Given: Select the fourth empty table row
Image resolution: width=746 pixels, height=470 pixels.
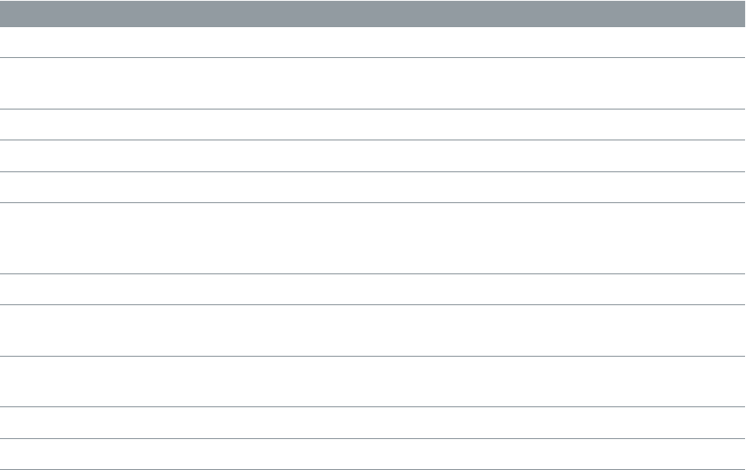Looking at the screenshot, I should tap(373, 156).
